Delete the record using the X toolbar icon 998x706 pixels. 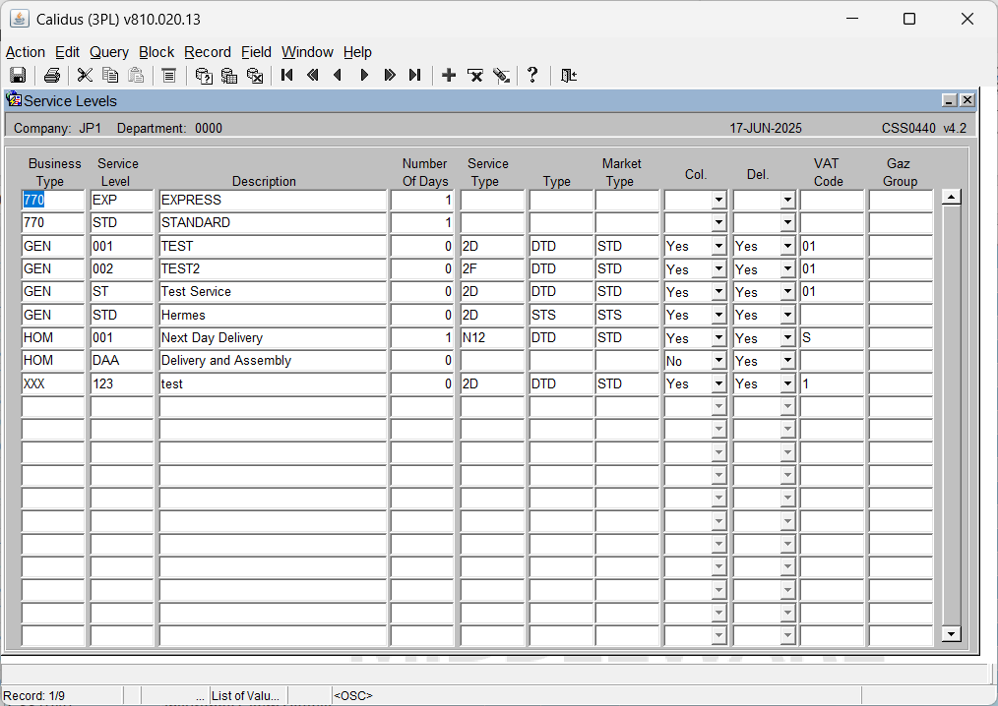474,75
